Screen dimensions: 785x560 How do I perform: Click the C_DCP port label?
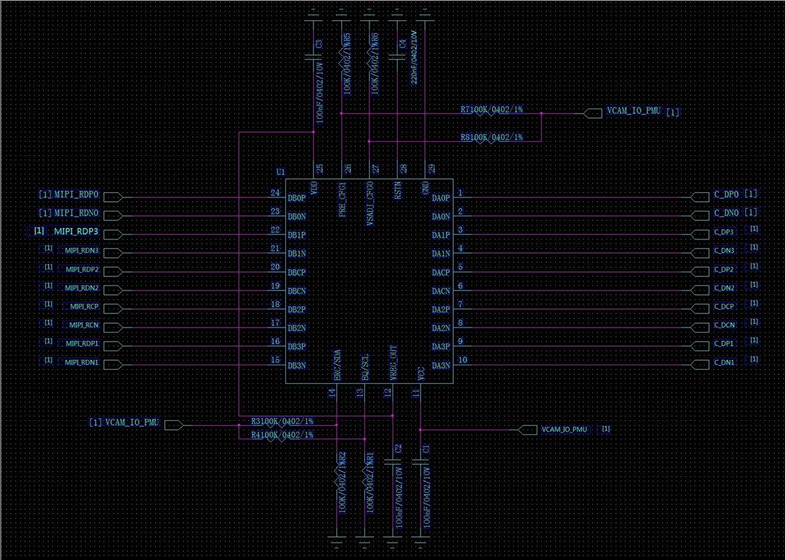[x=724, y=306]
